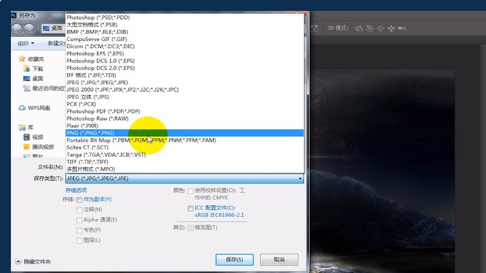
Task: Collapse folders with 隐藏文件夹
Action: pyautogui.click(x=33, y=262)
